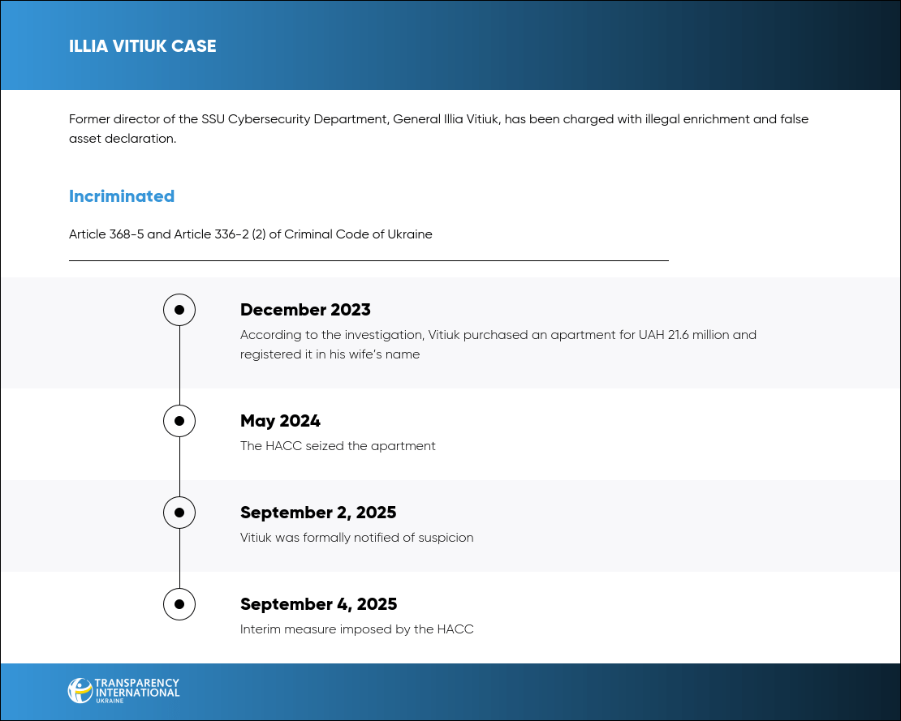Click the timeline line between December and May
Viewport: 901px width, 721px height.
coord(179,365)
